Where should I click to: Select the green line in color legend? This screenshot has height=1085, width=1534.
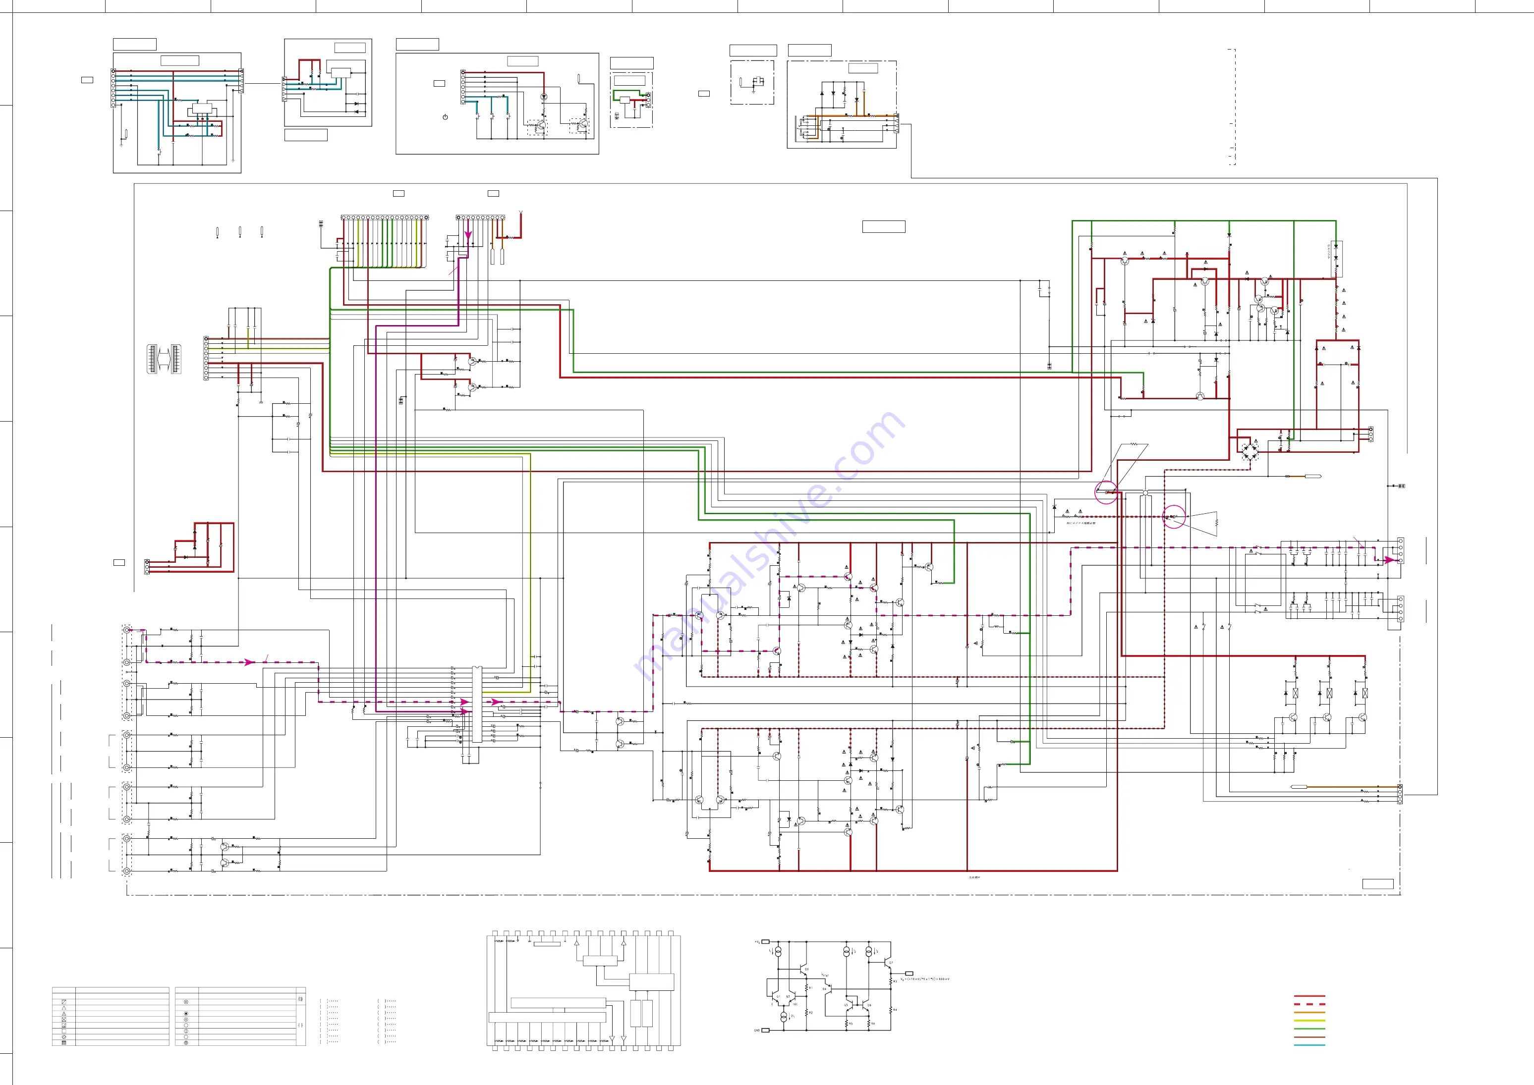pyautogui.click(x=1309, y=1029)
